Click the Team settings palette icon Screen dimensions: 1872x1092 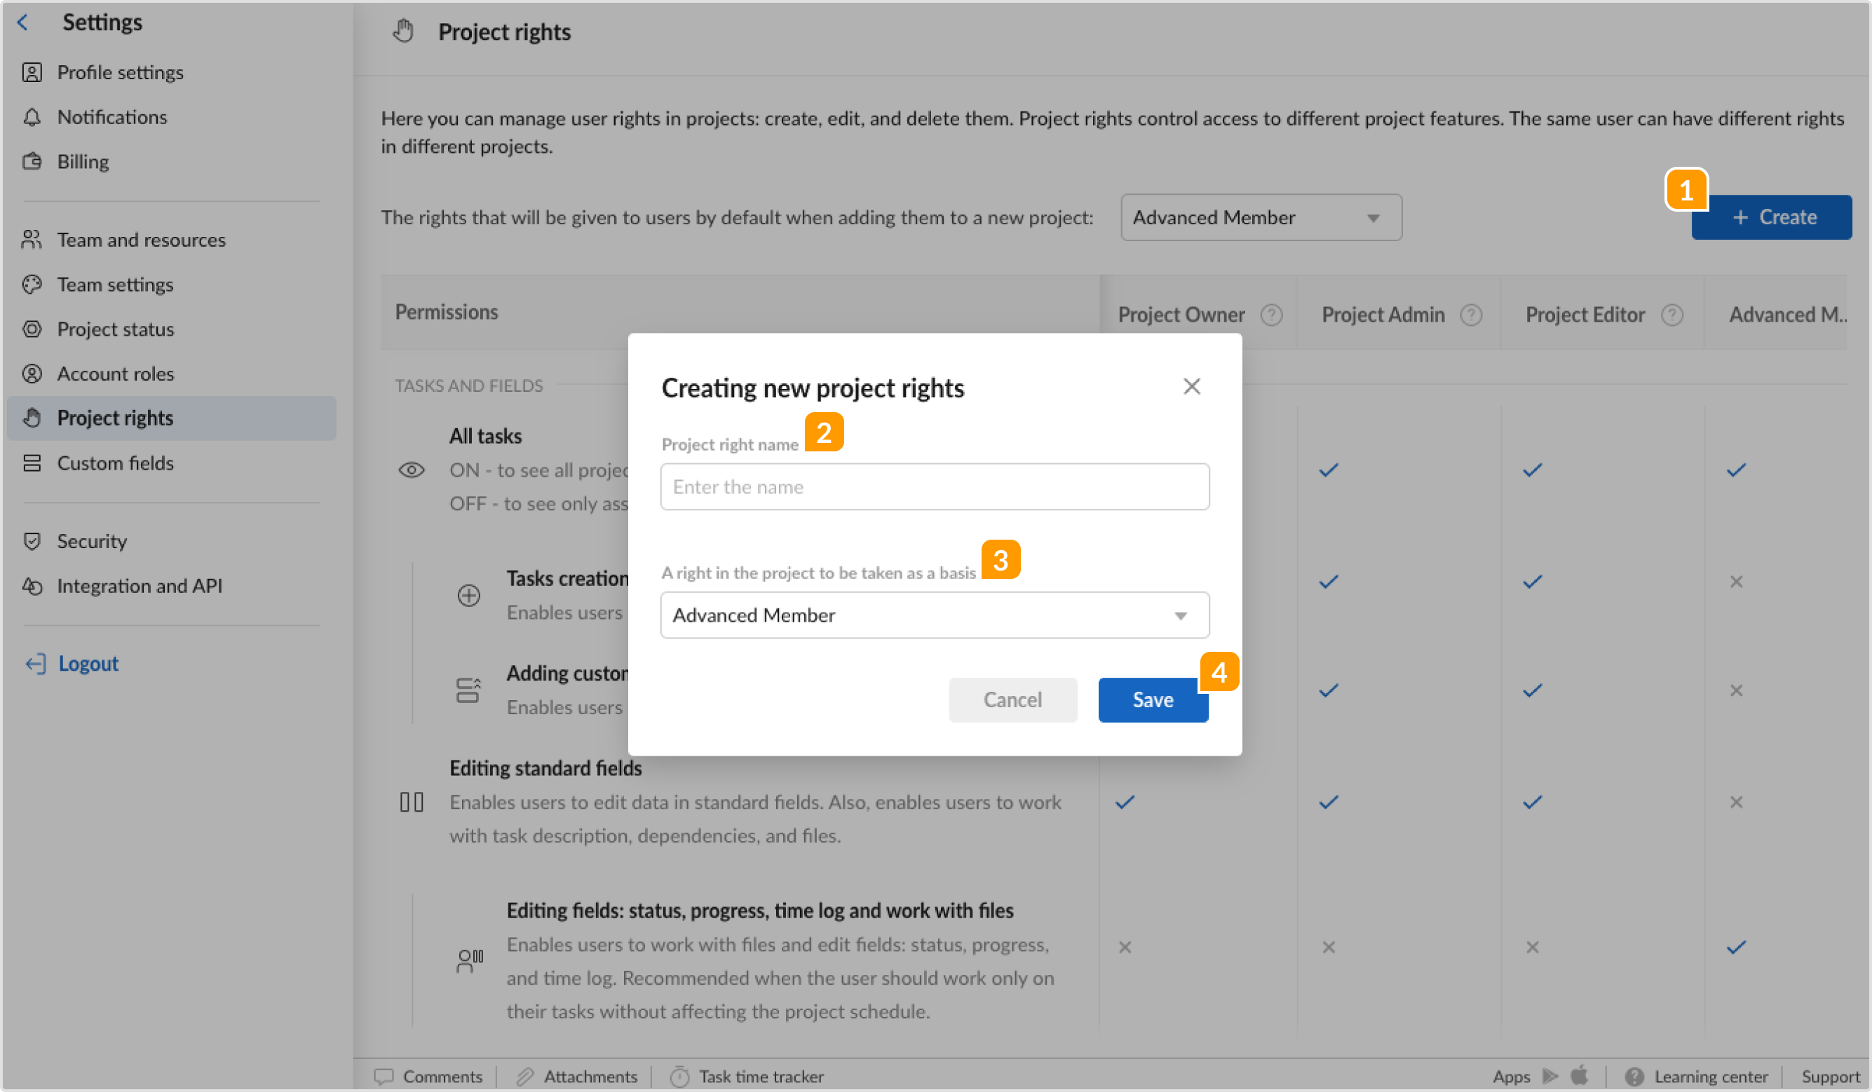click(32, 284)
